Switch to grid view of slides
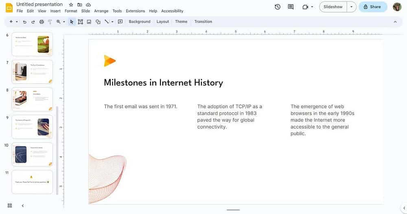 10,205
